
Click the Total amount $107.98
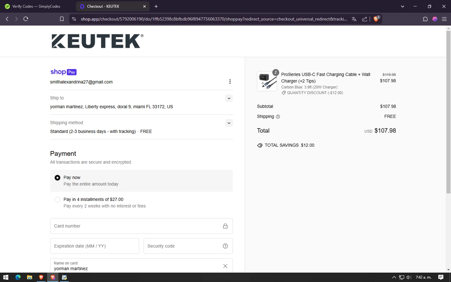click(x=385, y=131)
